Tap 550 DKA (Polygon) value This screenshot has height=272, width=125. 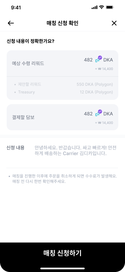coord(95,84)
